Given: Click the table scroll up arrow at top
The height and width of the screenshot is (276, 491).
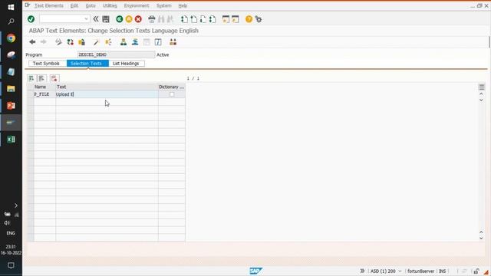Looking at the screenshot, I should [481, 94].
